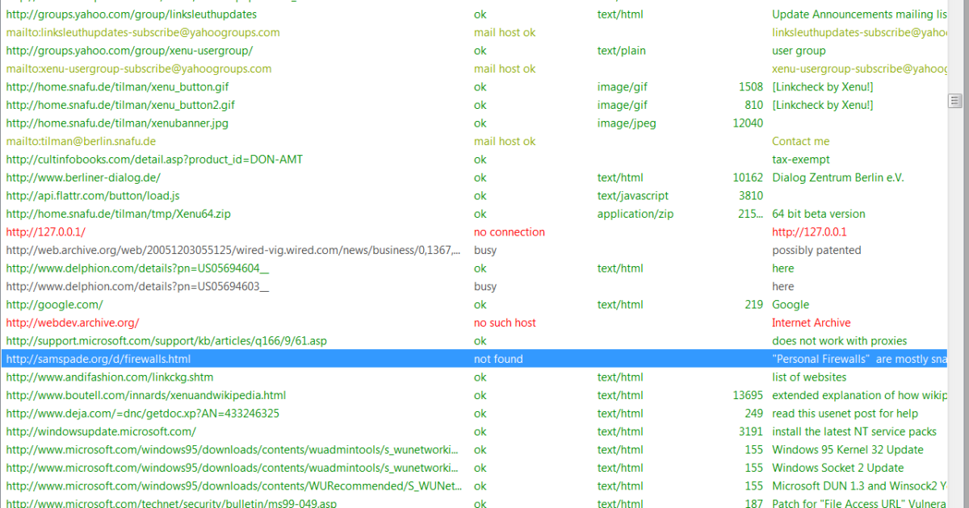The height and width of the screenshot is (508, 969).
Task: Select the microsoft.com WURecommended URL row
Action: [x=233, y=486]
